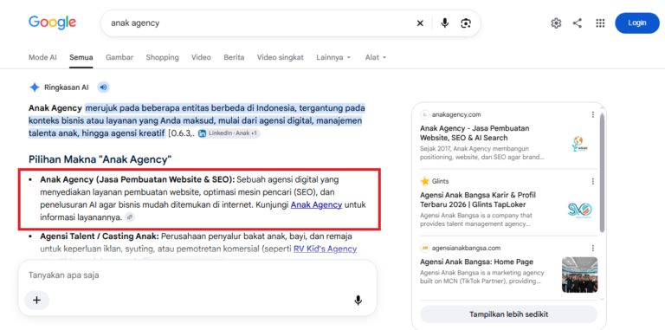
Task: Open search settings gear icon
Action: [556, 23]
